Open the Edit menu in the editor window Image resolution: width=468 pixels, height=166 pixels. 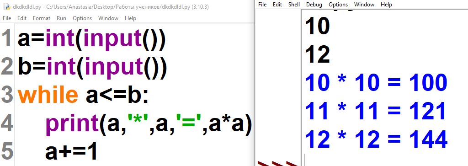click(22, 18)
